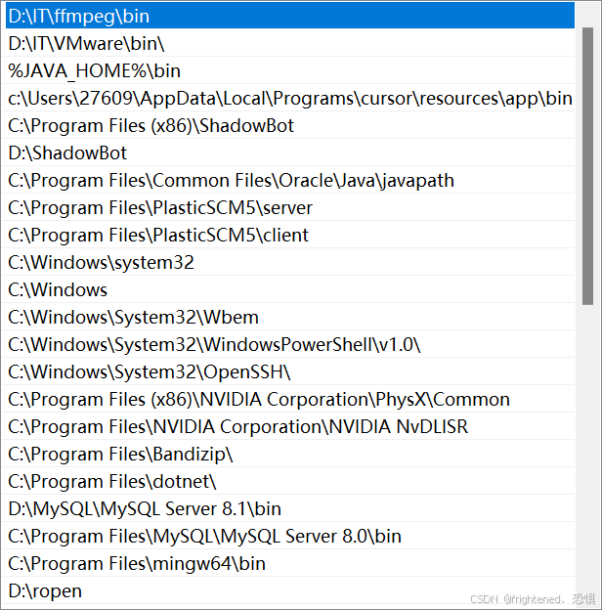
Task: Select the D:\ShadowBot entry
Action: [289, 152]
